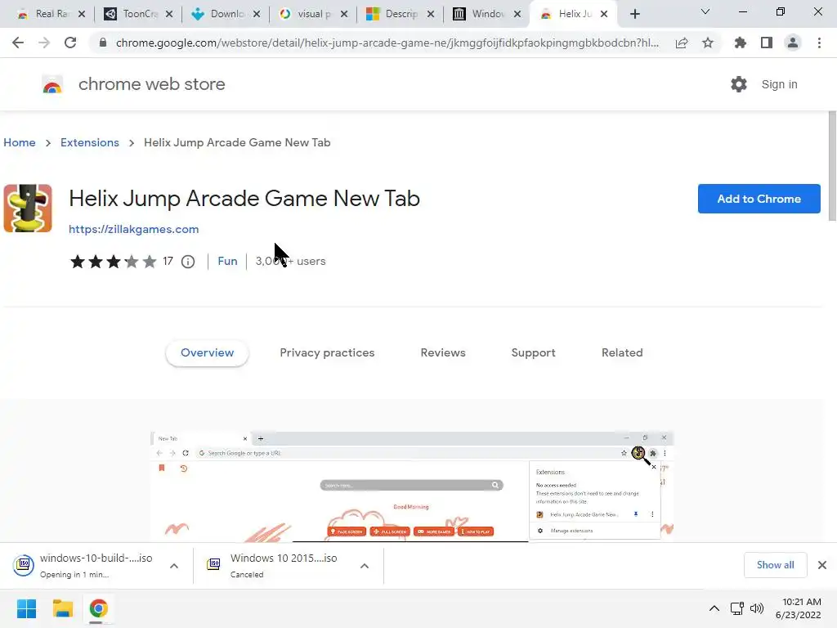Screen dimensions: 837x628
Task: Open the clock and date in taskbar
Action: [799, 608]
